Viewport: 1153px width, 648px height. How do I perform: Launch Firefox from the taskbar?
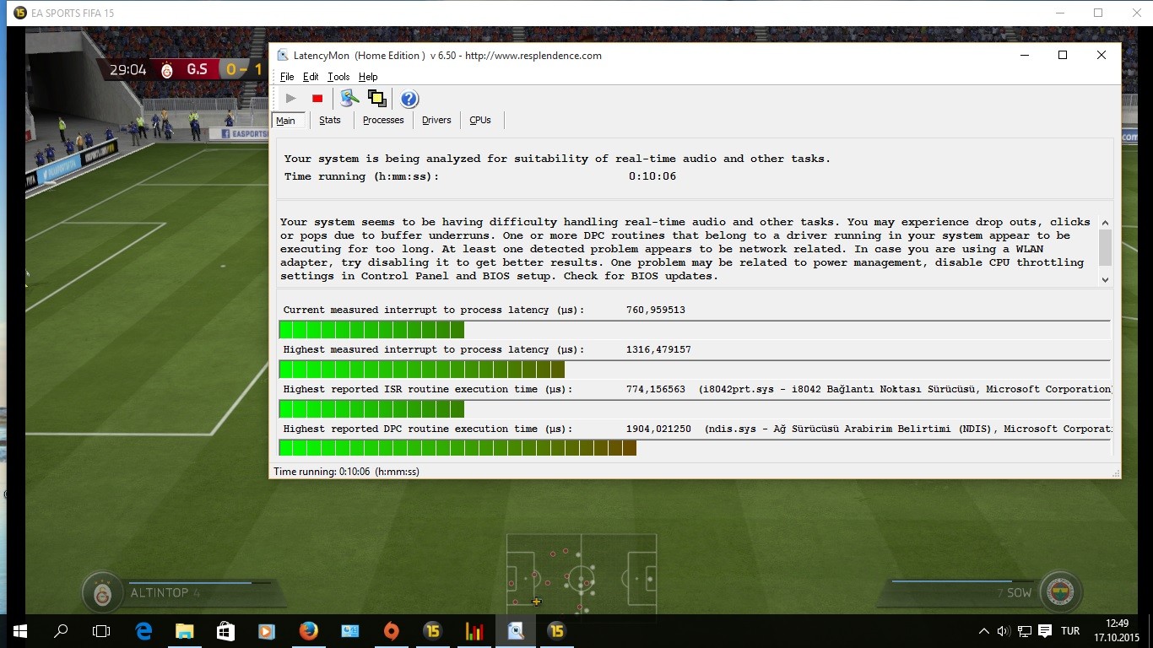click(x=308, y=631)
